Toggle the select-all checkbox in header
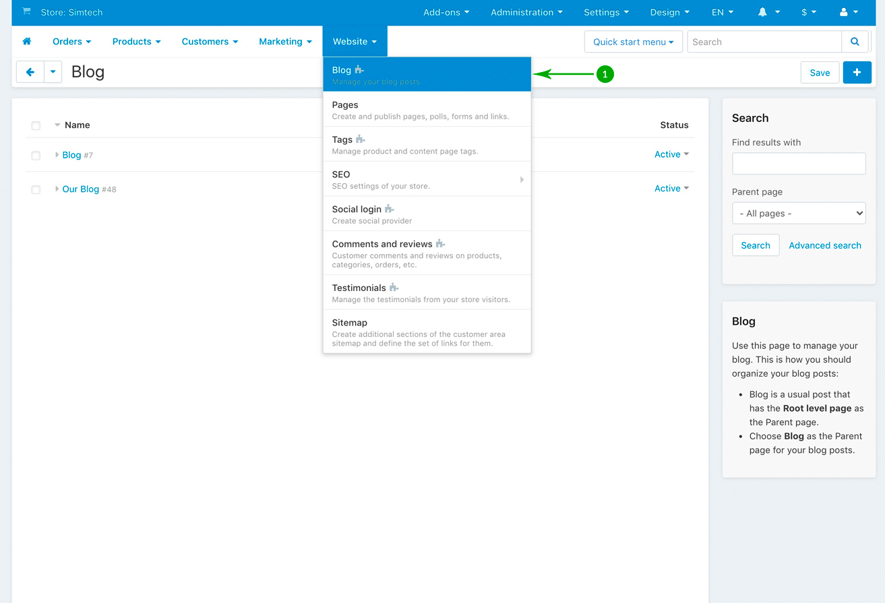 coord(36,125)
